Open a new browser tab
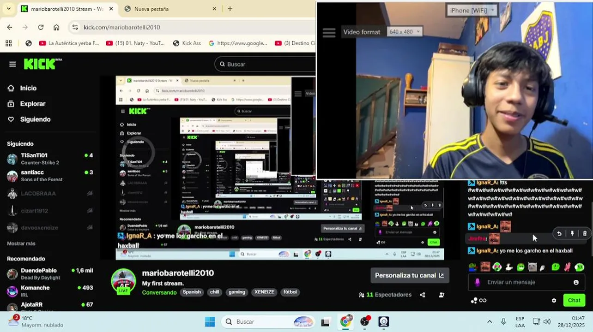Image resolution: width=593 pixels, height=332 pixels. 230,9
